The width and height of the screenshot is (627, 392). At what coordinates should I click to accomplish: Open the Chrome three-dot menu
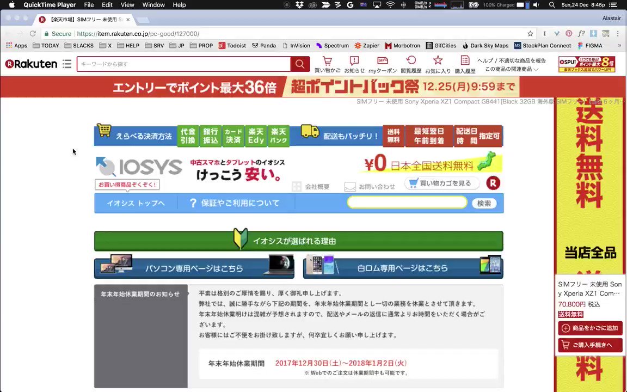click(x=619, y=34)
